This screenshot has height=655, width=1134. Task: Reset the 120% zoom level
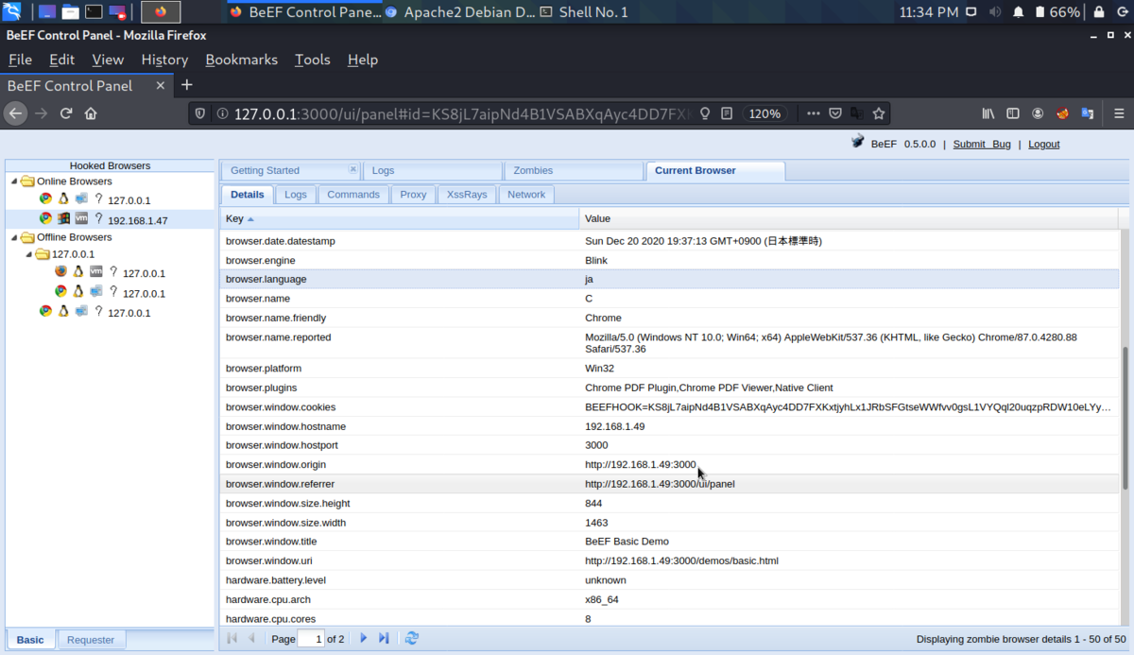point(765,113)
